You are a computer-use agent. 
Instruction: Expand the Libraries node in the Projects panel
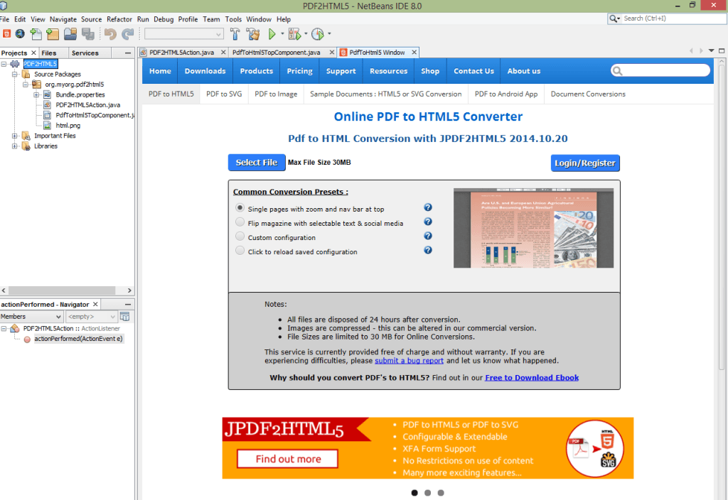(16, 146)
